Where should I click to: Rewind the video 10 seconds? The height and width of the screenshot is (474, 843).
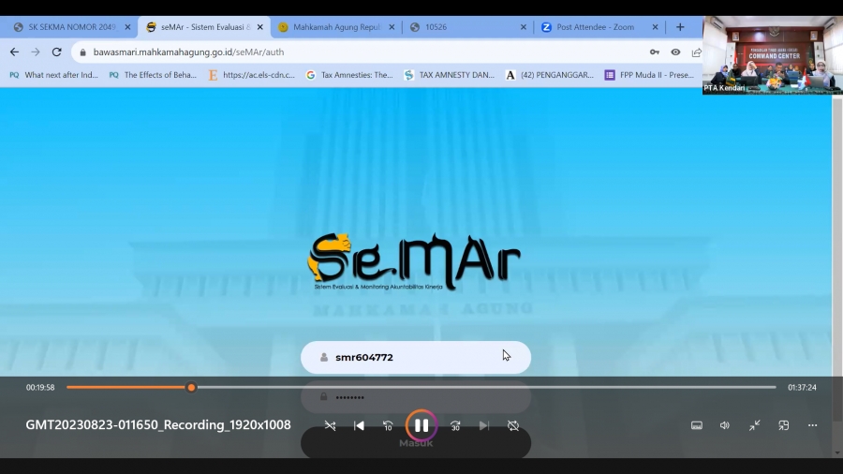coord(388,425)
